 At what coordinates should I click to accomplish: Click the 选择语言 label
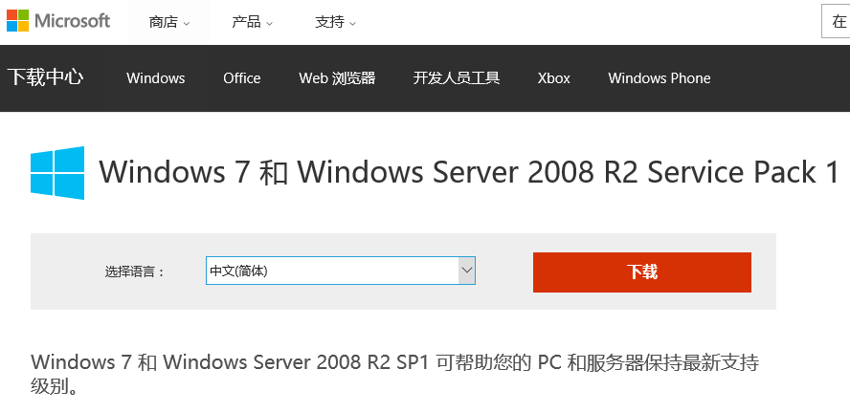(x=135, y=272)
